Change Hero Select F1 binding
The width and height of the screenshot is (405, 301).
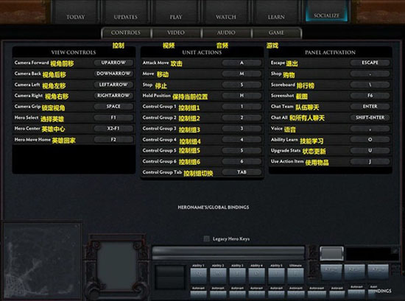pos(113,118)
